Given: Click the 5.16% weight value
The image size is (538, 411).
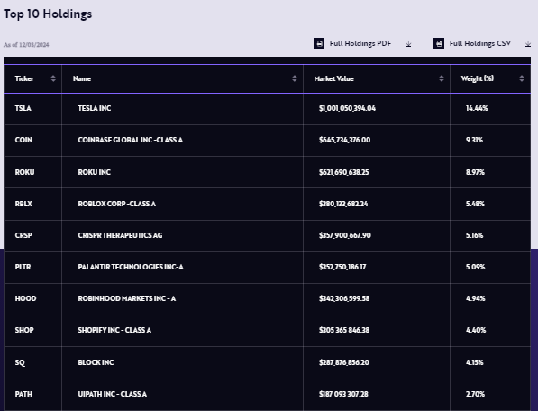Looking at the screenshot, I should (475, 235).
